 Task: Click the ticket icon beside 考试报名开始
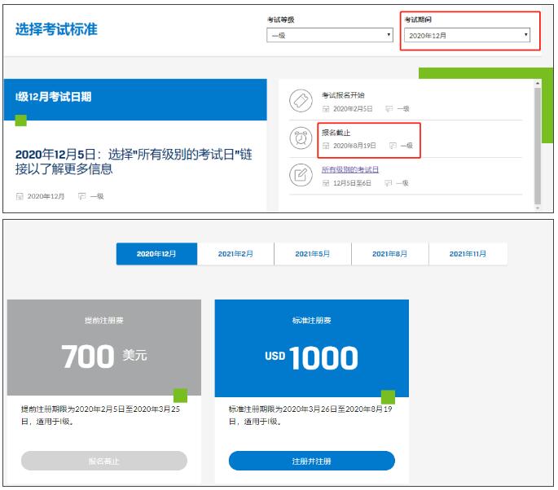(x=301, y=101)
